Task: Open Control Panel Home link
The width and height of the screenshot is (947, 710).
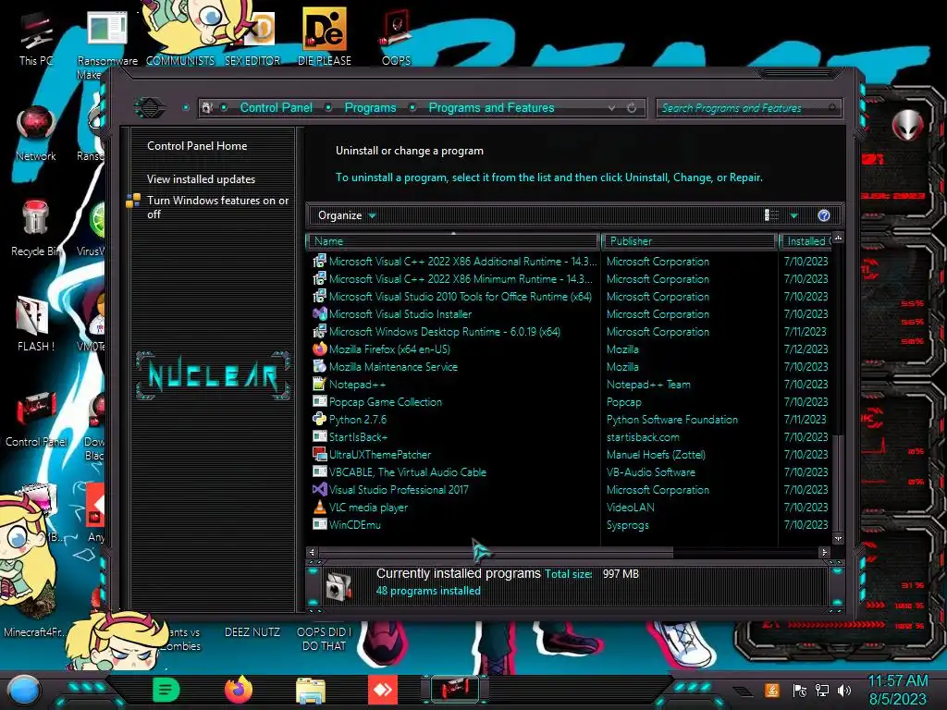Action: (x=197, y=145)
